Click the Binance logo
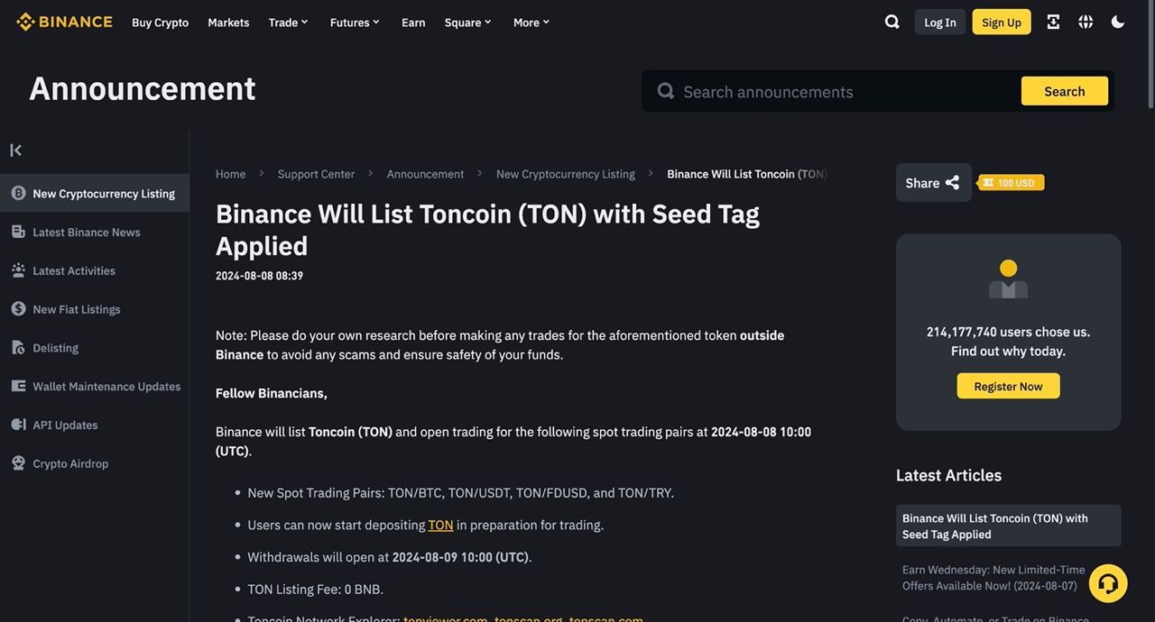The image size is (1155, 622). [x=64, y=22]
